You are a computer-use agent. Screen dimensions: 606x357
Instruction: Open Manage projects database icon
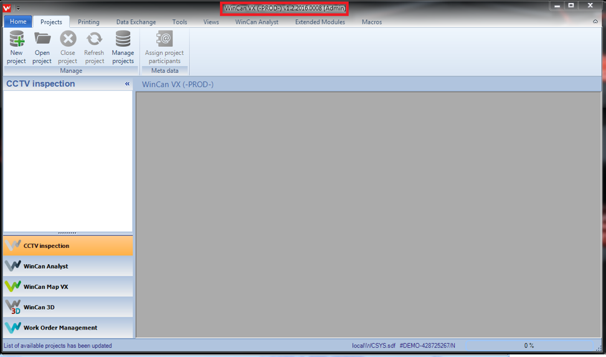(x=123, y=39)
